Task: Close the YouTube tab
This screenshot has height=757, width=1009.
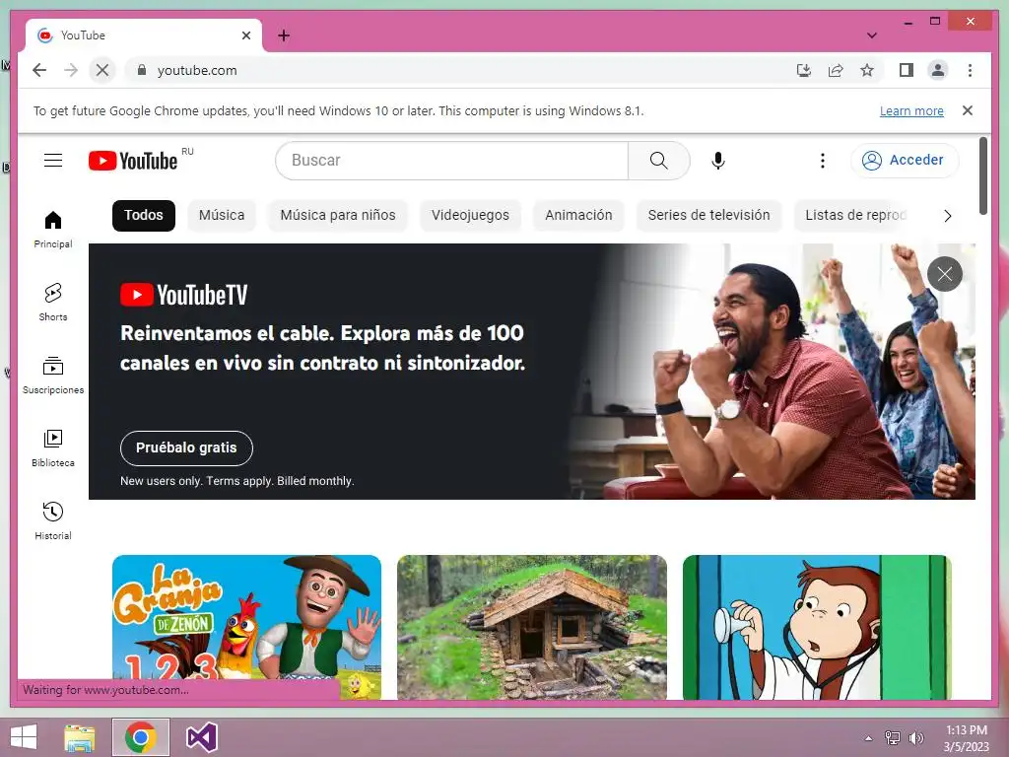Action: 245,35
